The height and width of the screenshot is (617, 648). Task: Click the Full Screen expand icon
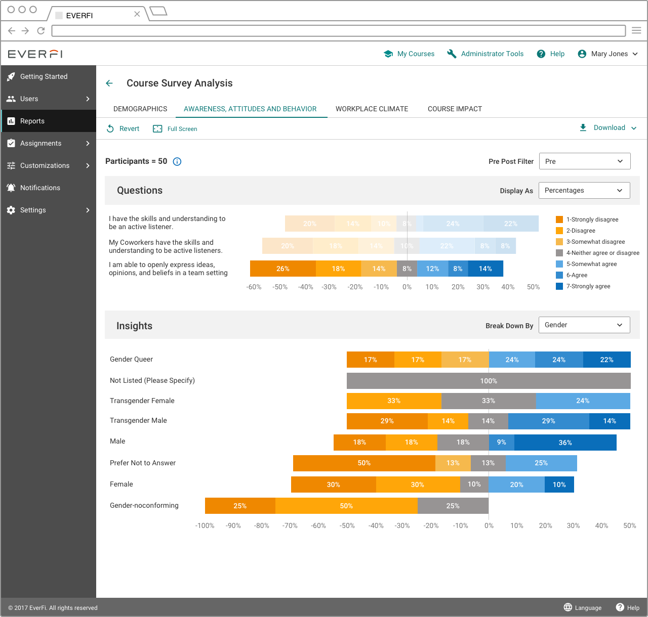coord(157,129)
